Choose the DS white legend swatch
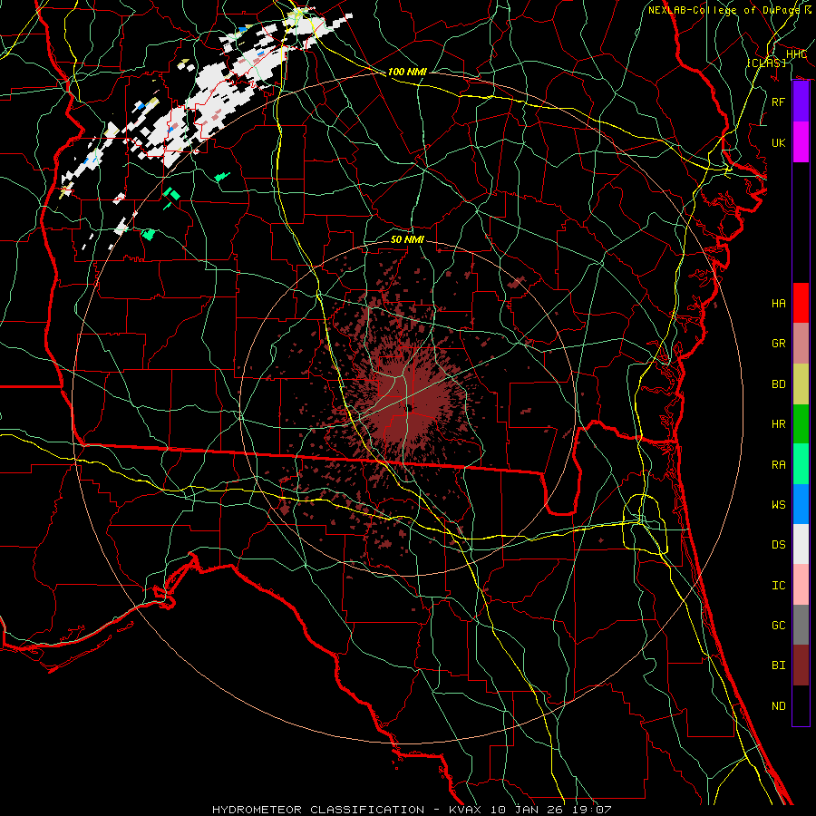 point(801,544)
